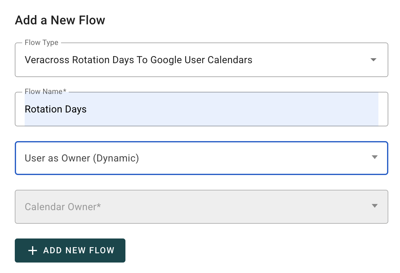400x273 pixels.
Task: Open the Flow Type dropdown arrow
Action: point(373,60)
